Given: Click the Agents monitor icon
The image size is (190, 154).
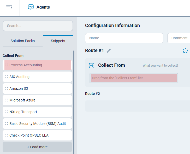Looking at the screenshot, I should [x=31, y=7].
